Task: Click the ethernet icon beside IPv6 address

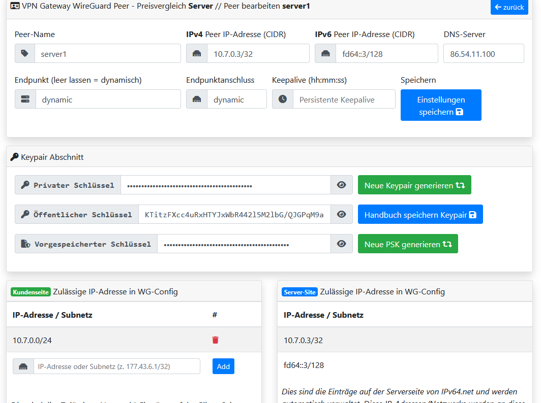Action: coord(325,53)
